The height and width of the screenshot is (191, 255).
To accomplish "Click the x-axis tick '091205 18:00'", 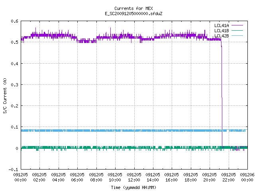I will (190, 177).
